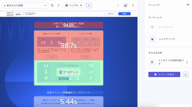Go to previous page with left chevron
Viewport: 192px width, 107px height.
coord(118,5)
